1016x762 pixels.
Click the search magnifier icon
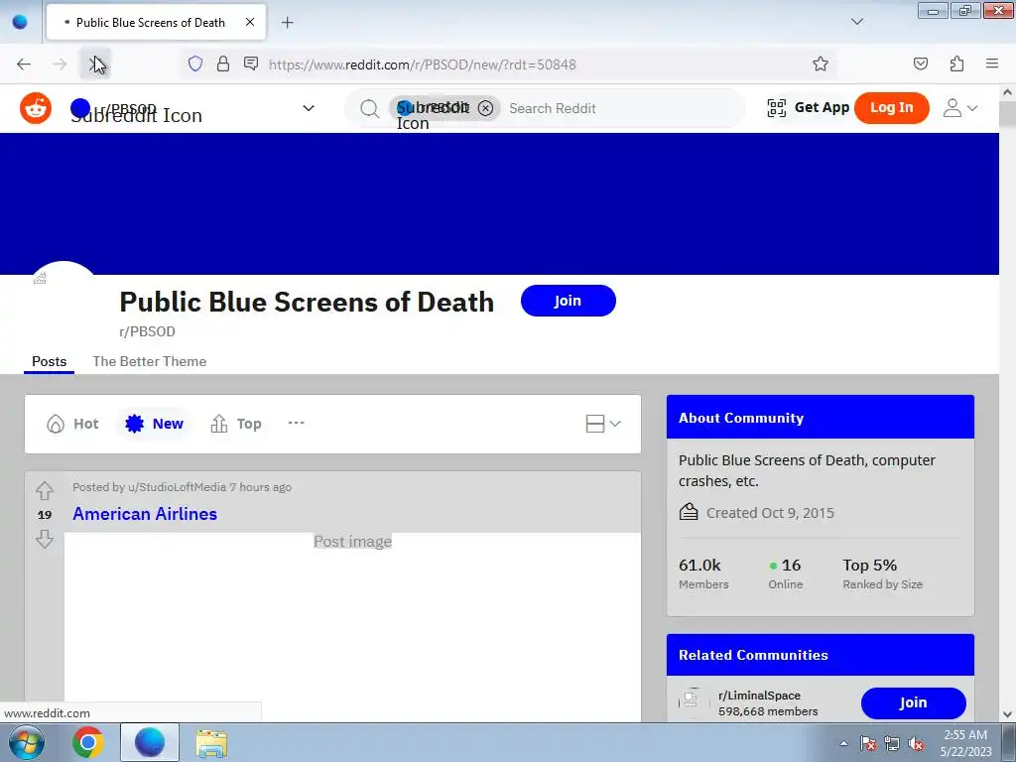[x=369, y=108]
